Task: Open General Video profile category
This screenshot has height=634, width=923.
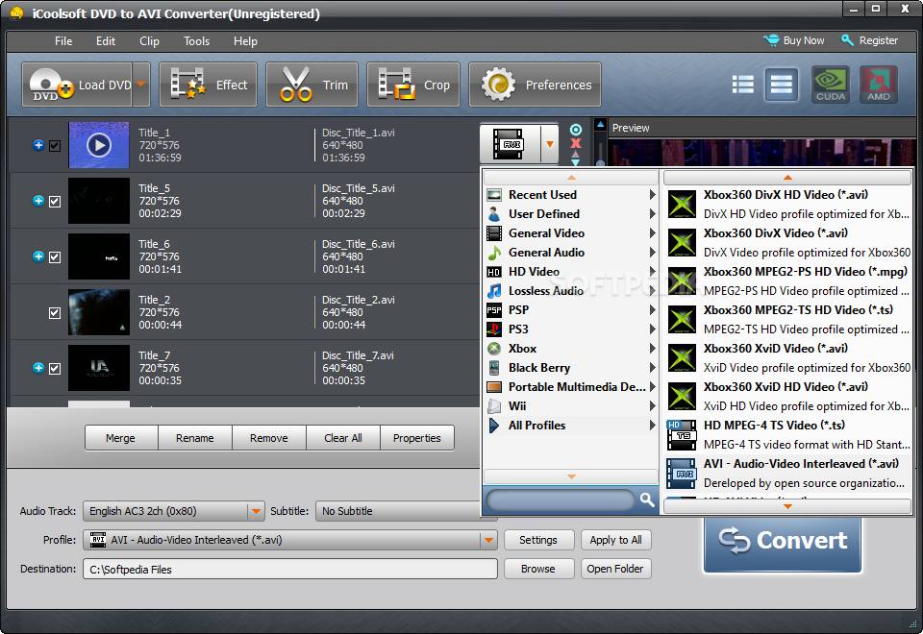Action: 571,233
